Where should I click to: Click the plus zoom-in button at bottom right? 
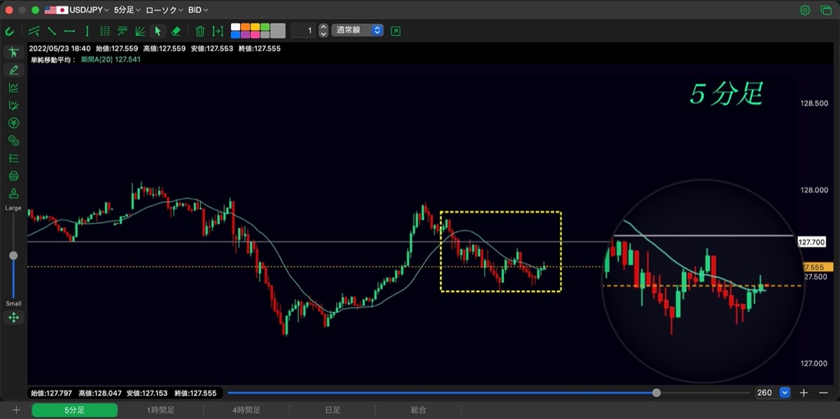[804, 393]
